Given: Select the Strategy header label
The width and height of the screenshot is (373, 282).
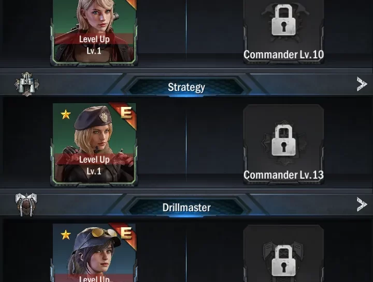Looking at the screenshot, I should 187,87.
